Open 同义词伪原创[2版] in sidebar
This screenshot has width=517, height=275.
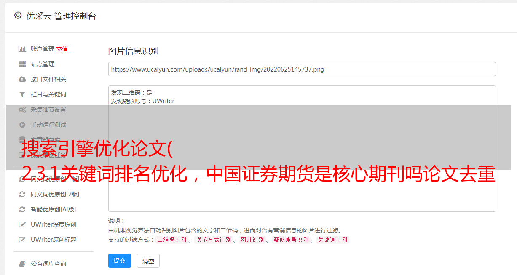[55, 194]
